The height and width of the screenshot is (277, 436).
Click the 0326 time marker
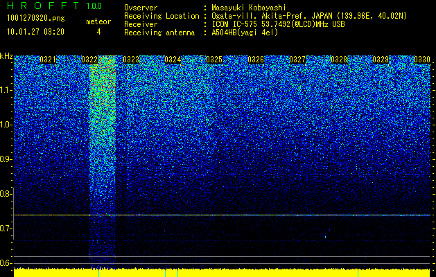256,60
